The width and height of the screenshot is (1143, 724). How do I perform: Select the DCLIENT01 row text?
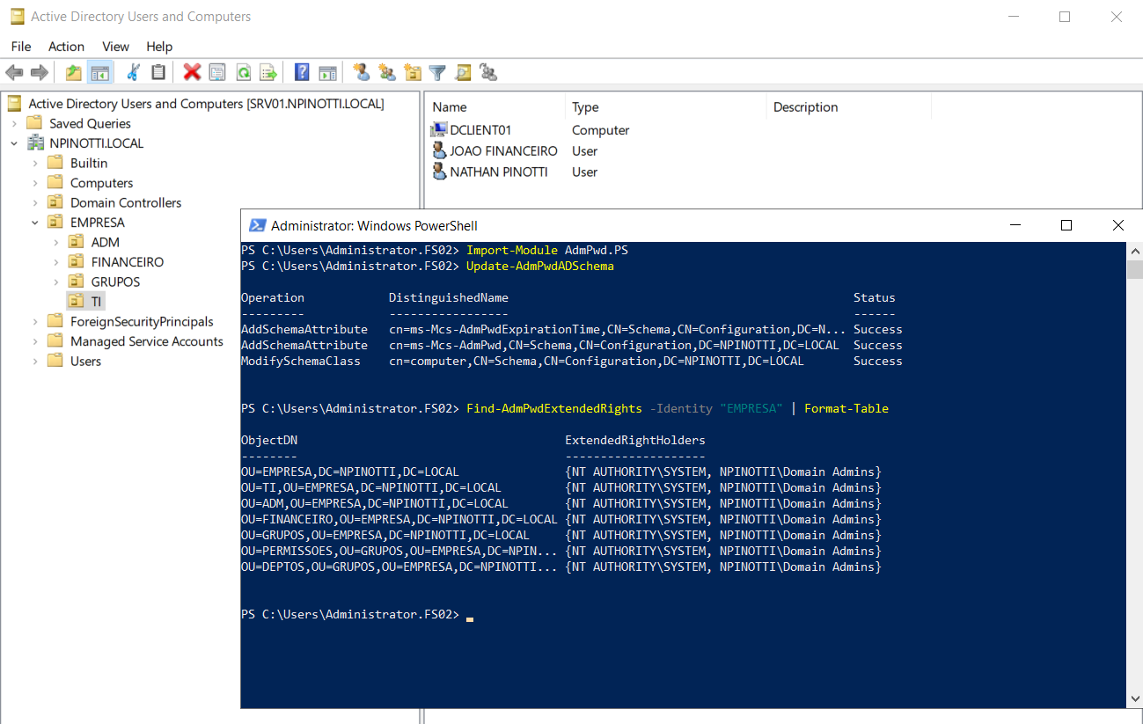click(480, 130)
